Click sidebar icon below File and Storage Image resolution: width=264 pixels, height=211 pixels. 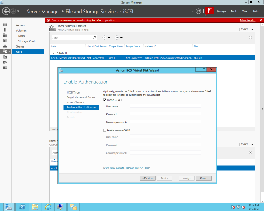click(x=5, y=57)
